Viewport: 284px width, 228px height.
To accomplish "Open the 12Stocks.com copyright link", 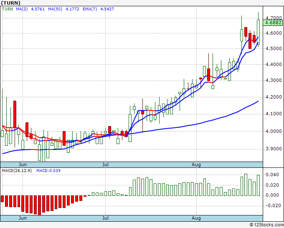I will point(266,225).
